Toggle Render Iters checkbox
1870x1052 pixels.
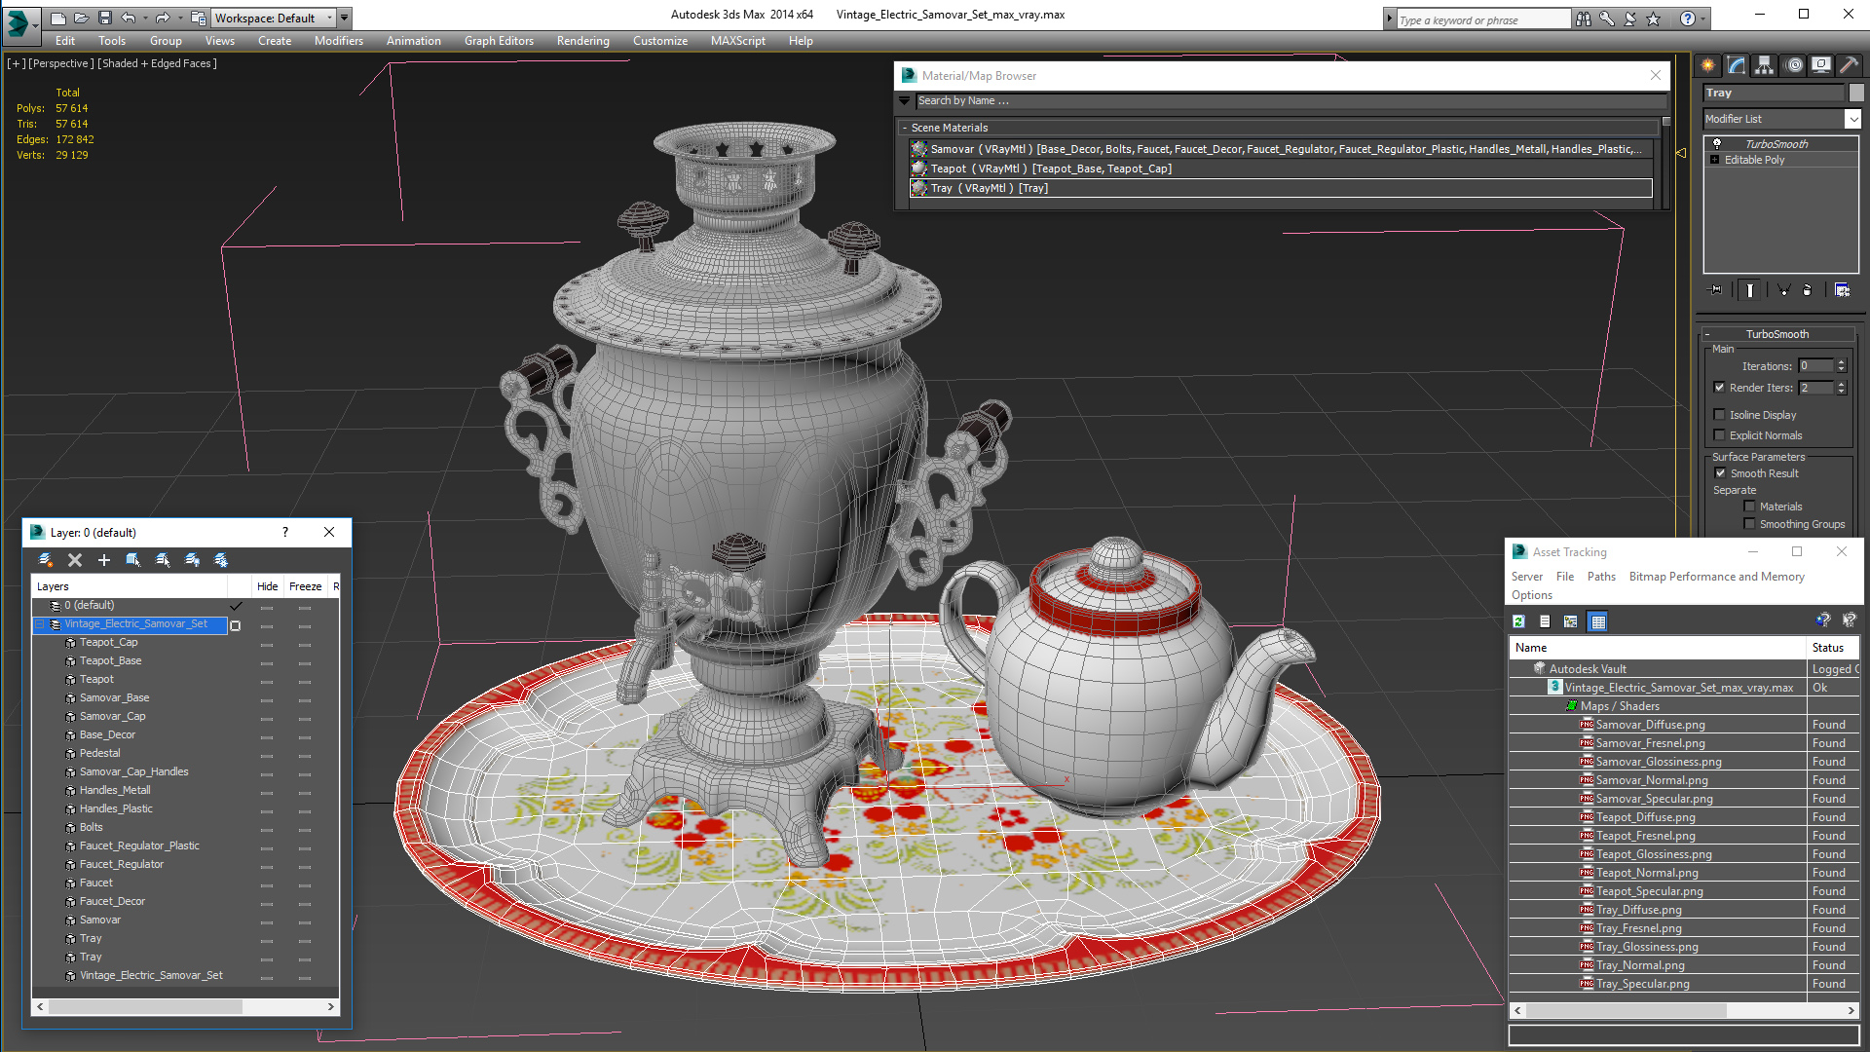(x=1720, y=388)
